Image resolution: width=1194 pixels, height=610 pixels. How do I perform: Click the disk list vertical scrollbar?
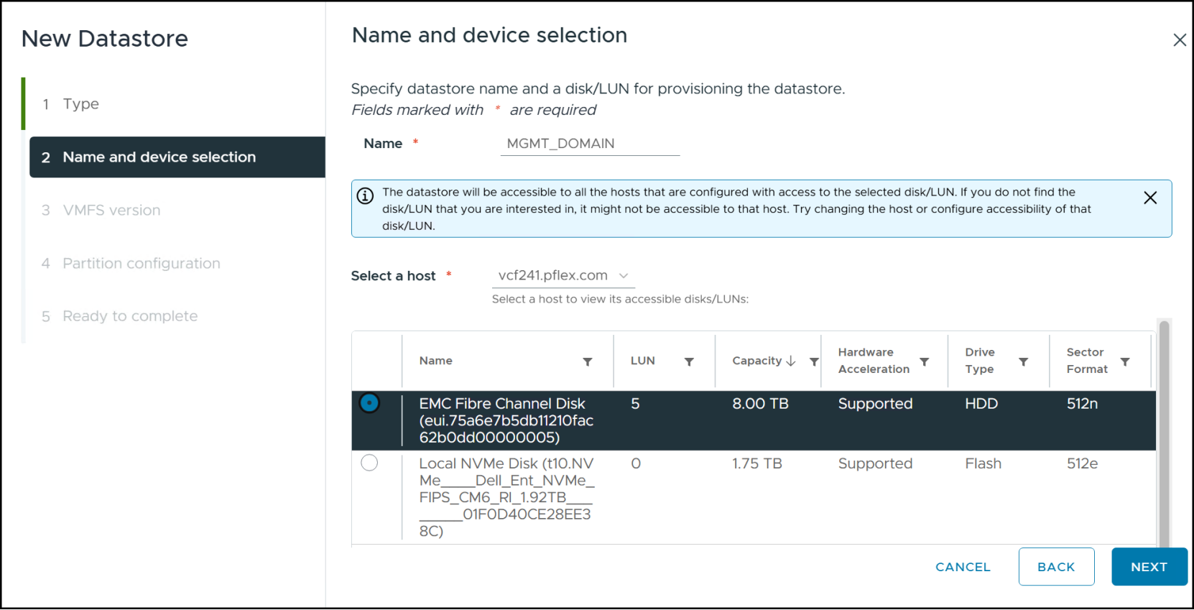[x=1164, y=433]
